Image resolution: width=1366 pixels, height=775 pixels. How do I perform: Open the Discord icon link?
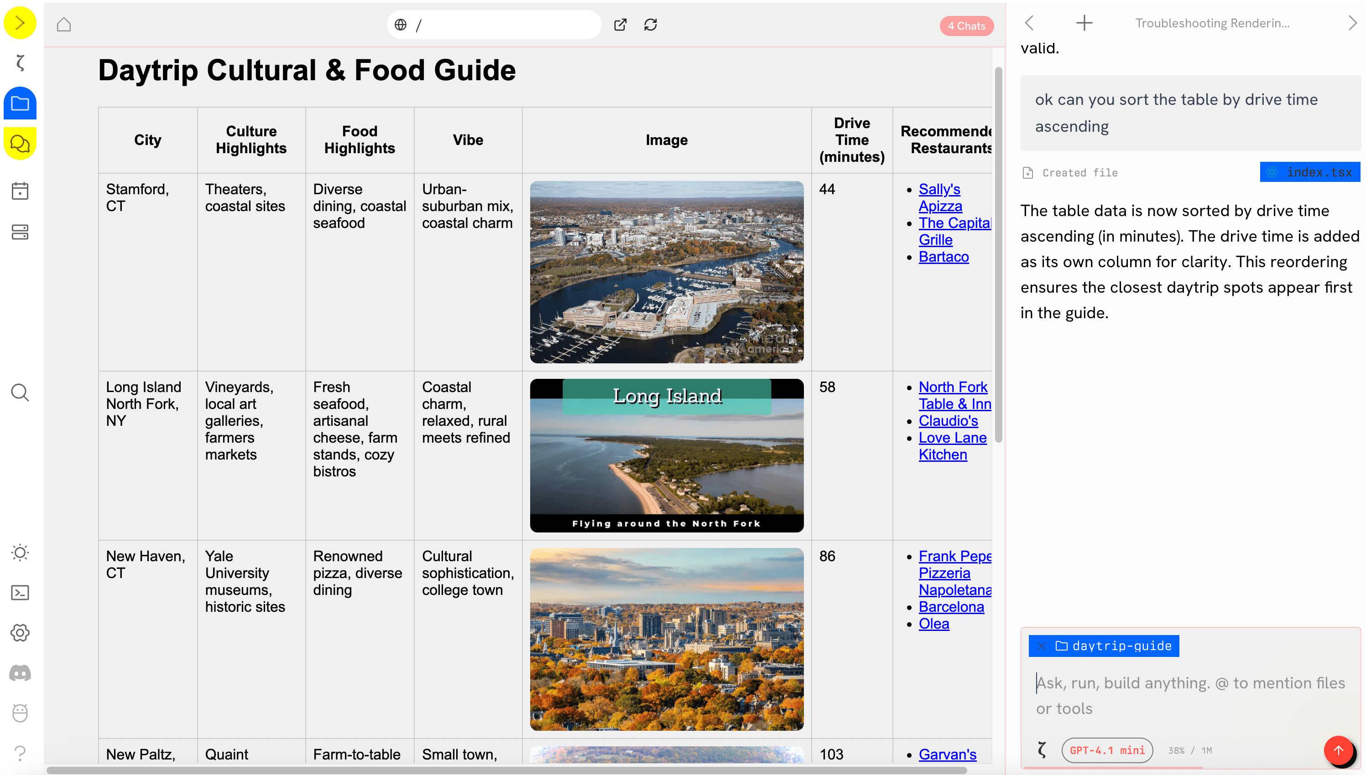click(20, 673)
